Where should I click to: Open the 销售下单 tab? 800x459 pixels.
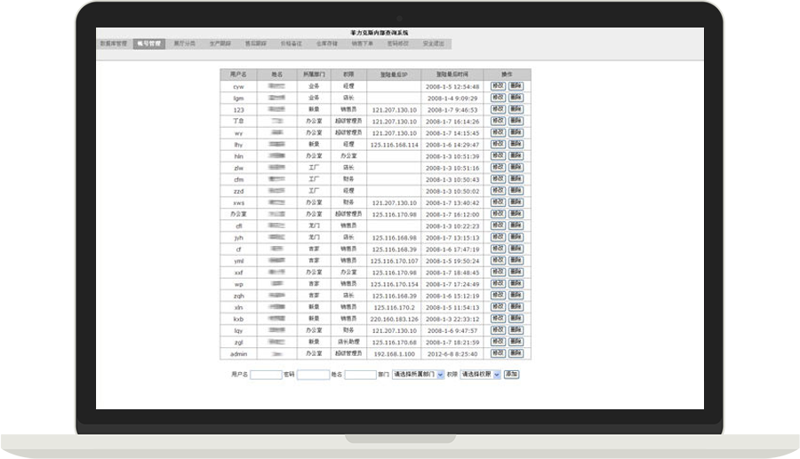[x=363, y=44]
